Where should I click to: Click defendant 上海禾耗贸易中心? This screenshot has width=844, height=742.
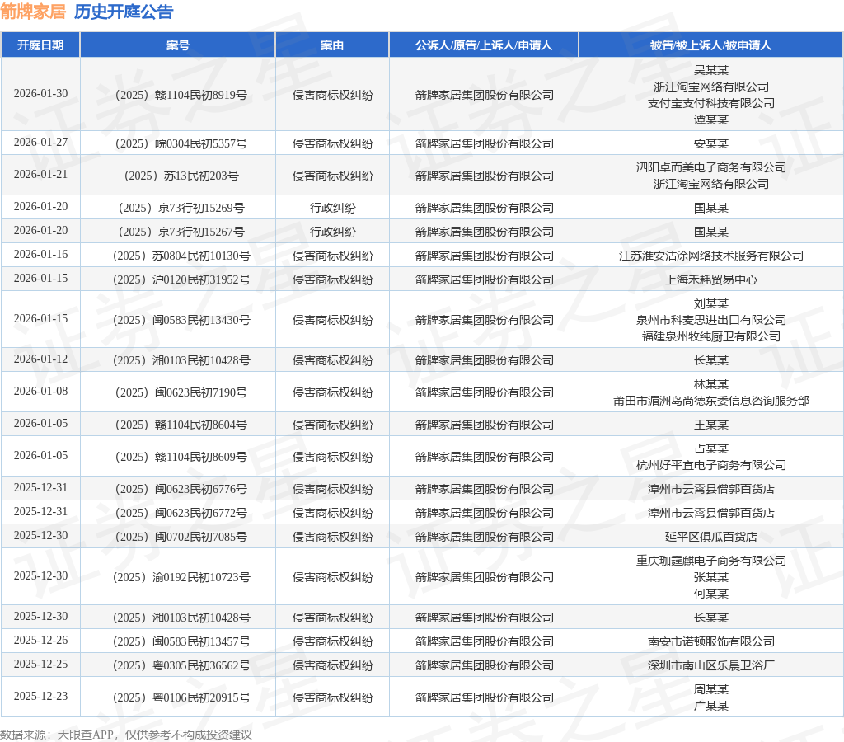coord(711,279)
